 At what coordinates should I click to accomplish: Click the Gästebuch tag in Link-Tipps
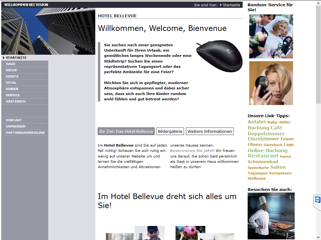point(273,145)
